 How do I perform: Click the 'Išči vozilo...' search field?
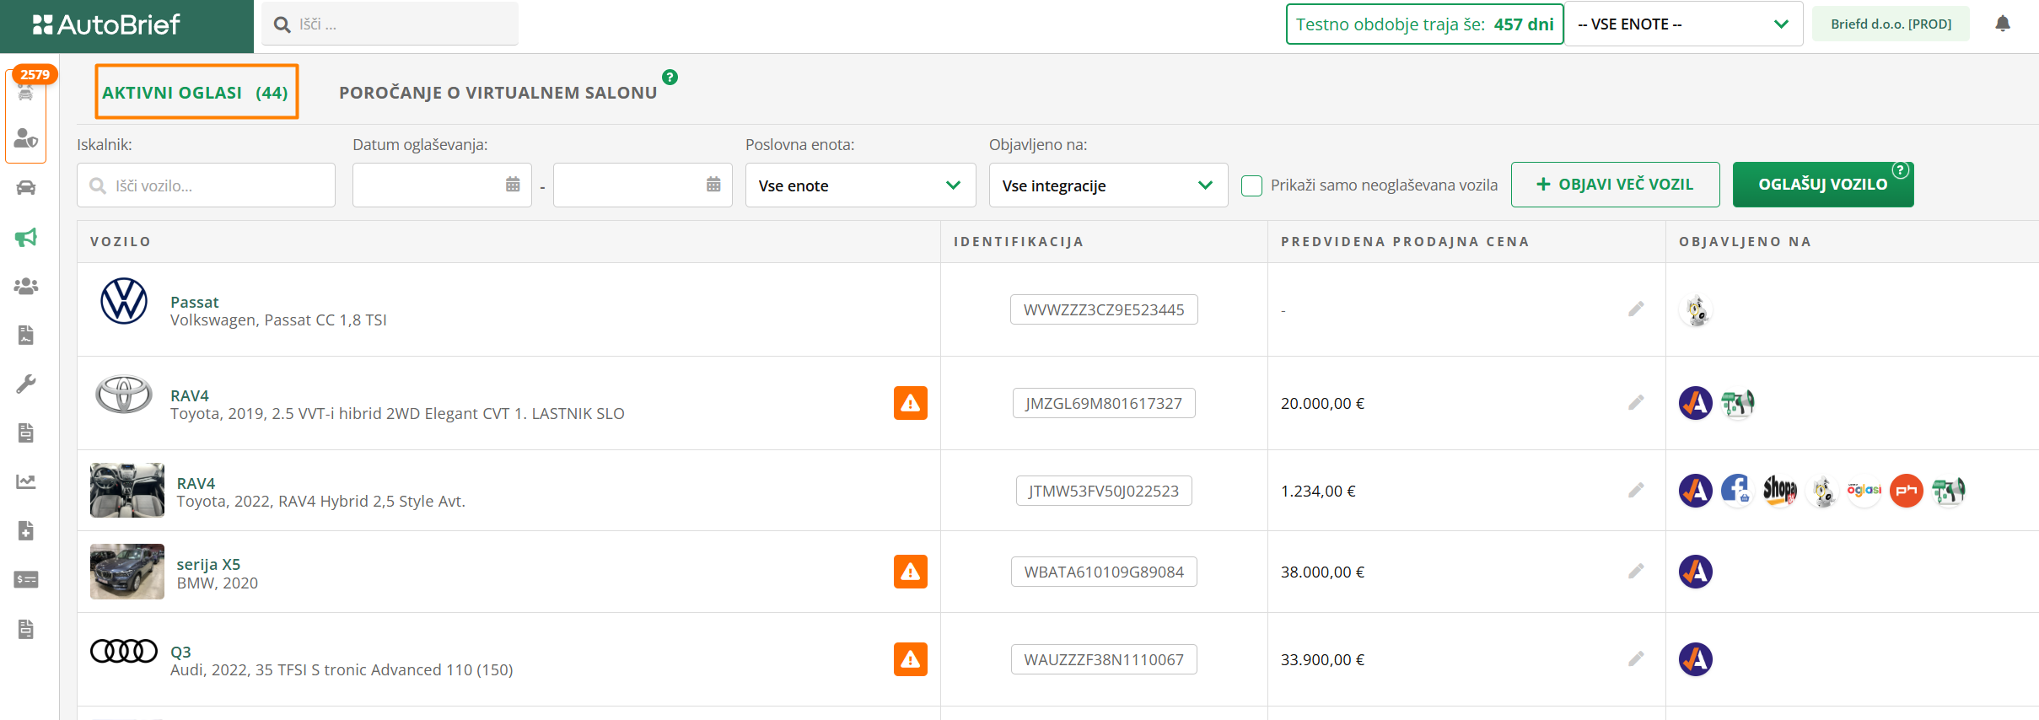tap(207, 185)
